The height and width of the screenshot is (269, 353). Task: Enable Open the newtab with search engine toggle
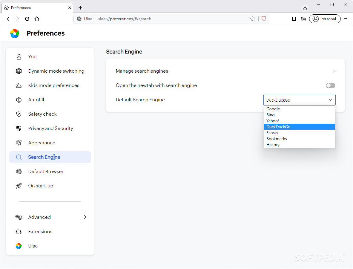(331, 85)
